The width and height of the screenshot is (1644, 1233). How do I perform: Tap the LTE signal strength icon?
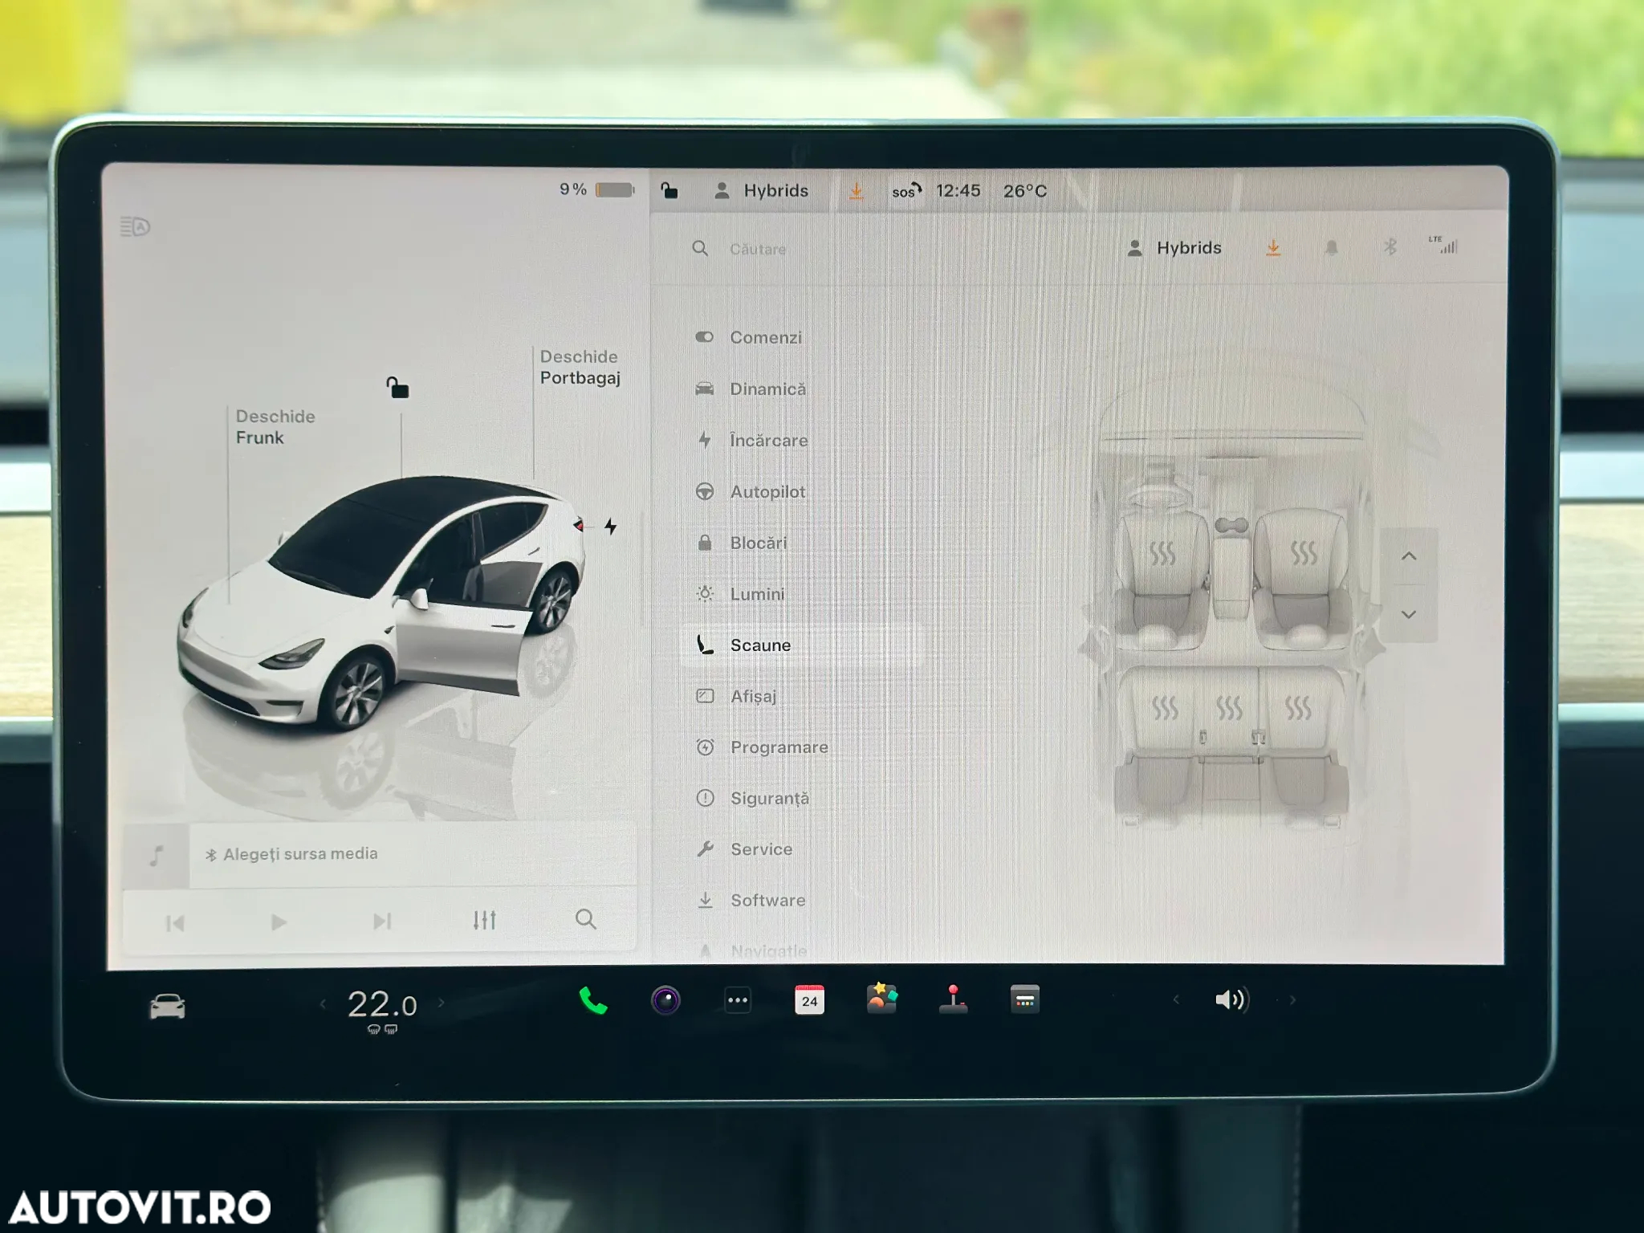click(1443, 245)
